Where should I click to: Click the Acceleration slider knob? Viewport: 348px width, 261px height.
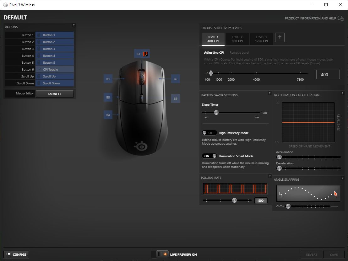click(x=279, y=157)
